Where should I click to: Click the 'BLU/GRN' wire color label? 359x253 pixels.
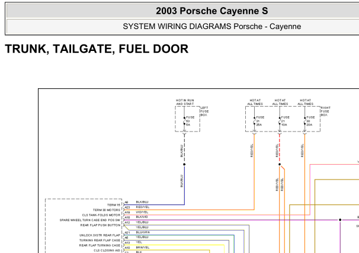143,232
